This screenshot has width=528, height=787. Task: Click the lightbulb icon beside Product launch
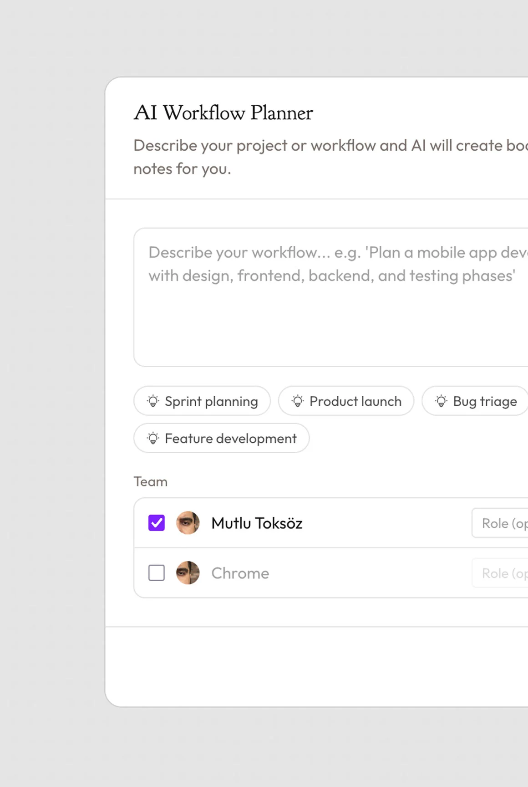298,401
